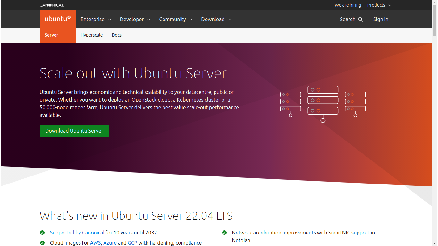Click the green checkmark next to Canonical support

click(42, 233)
